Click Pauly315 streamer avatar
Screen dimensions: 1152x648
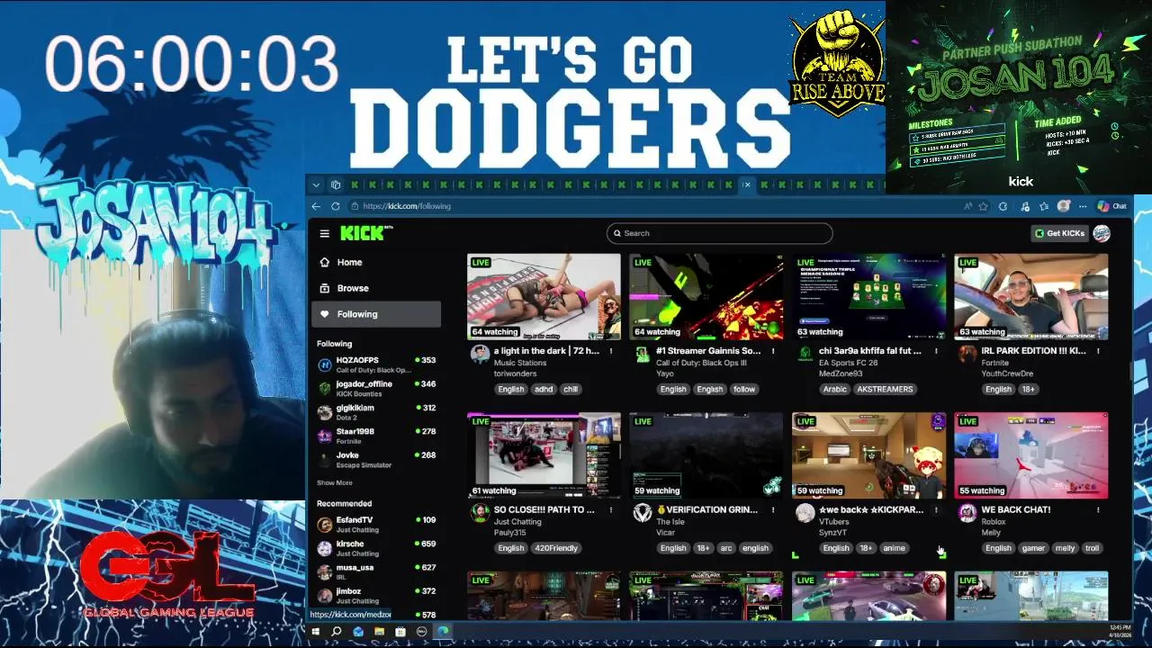480,513
